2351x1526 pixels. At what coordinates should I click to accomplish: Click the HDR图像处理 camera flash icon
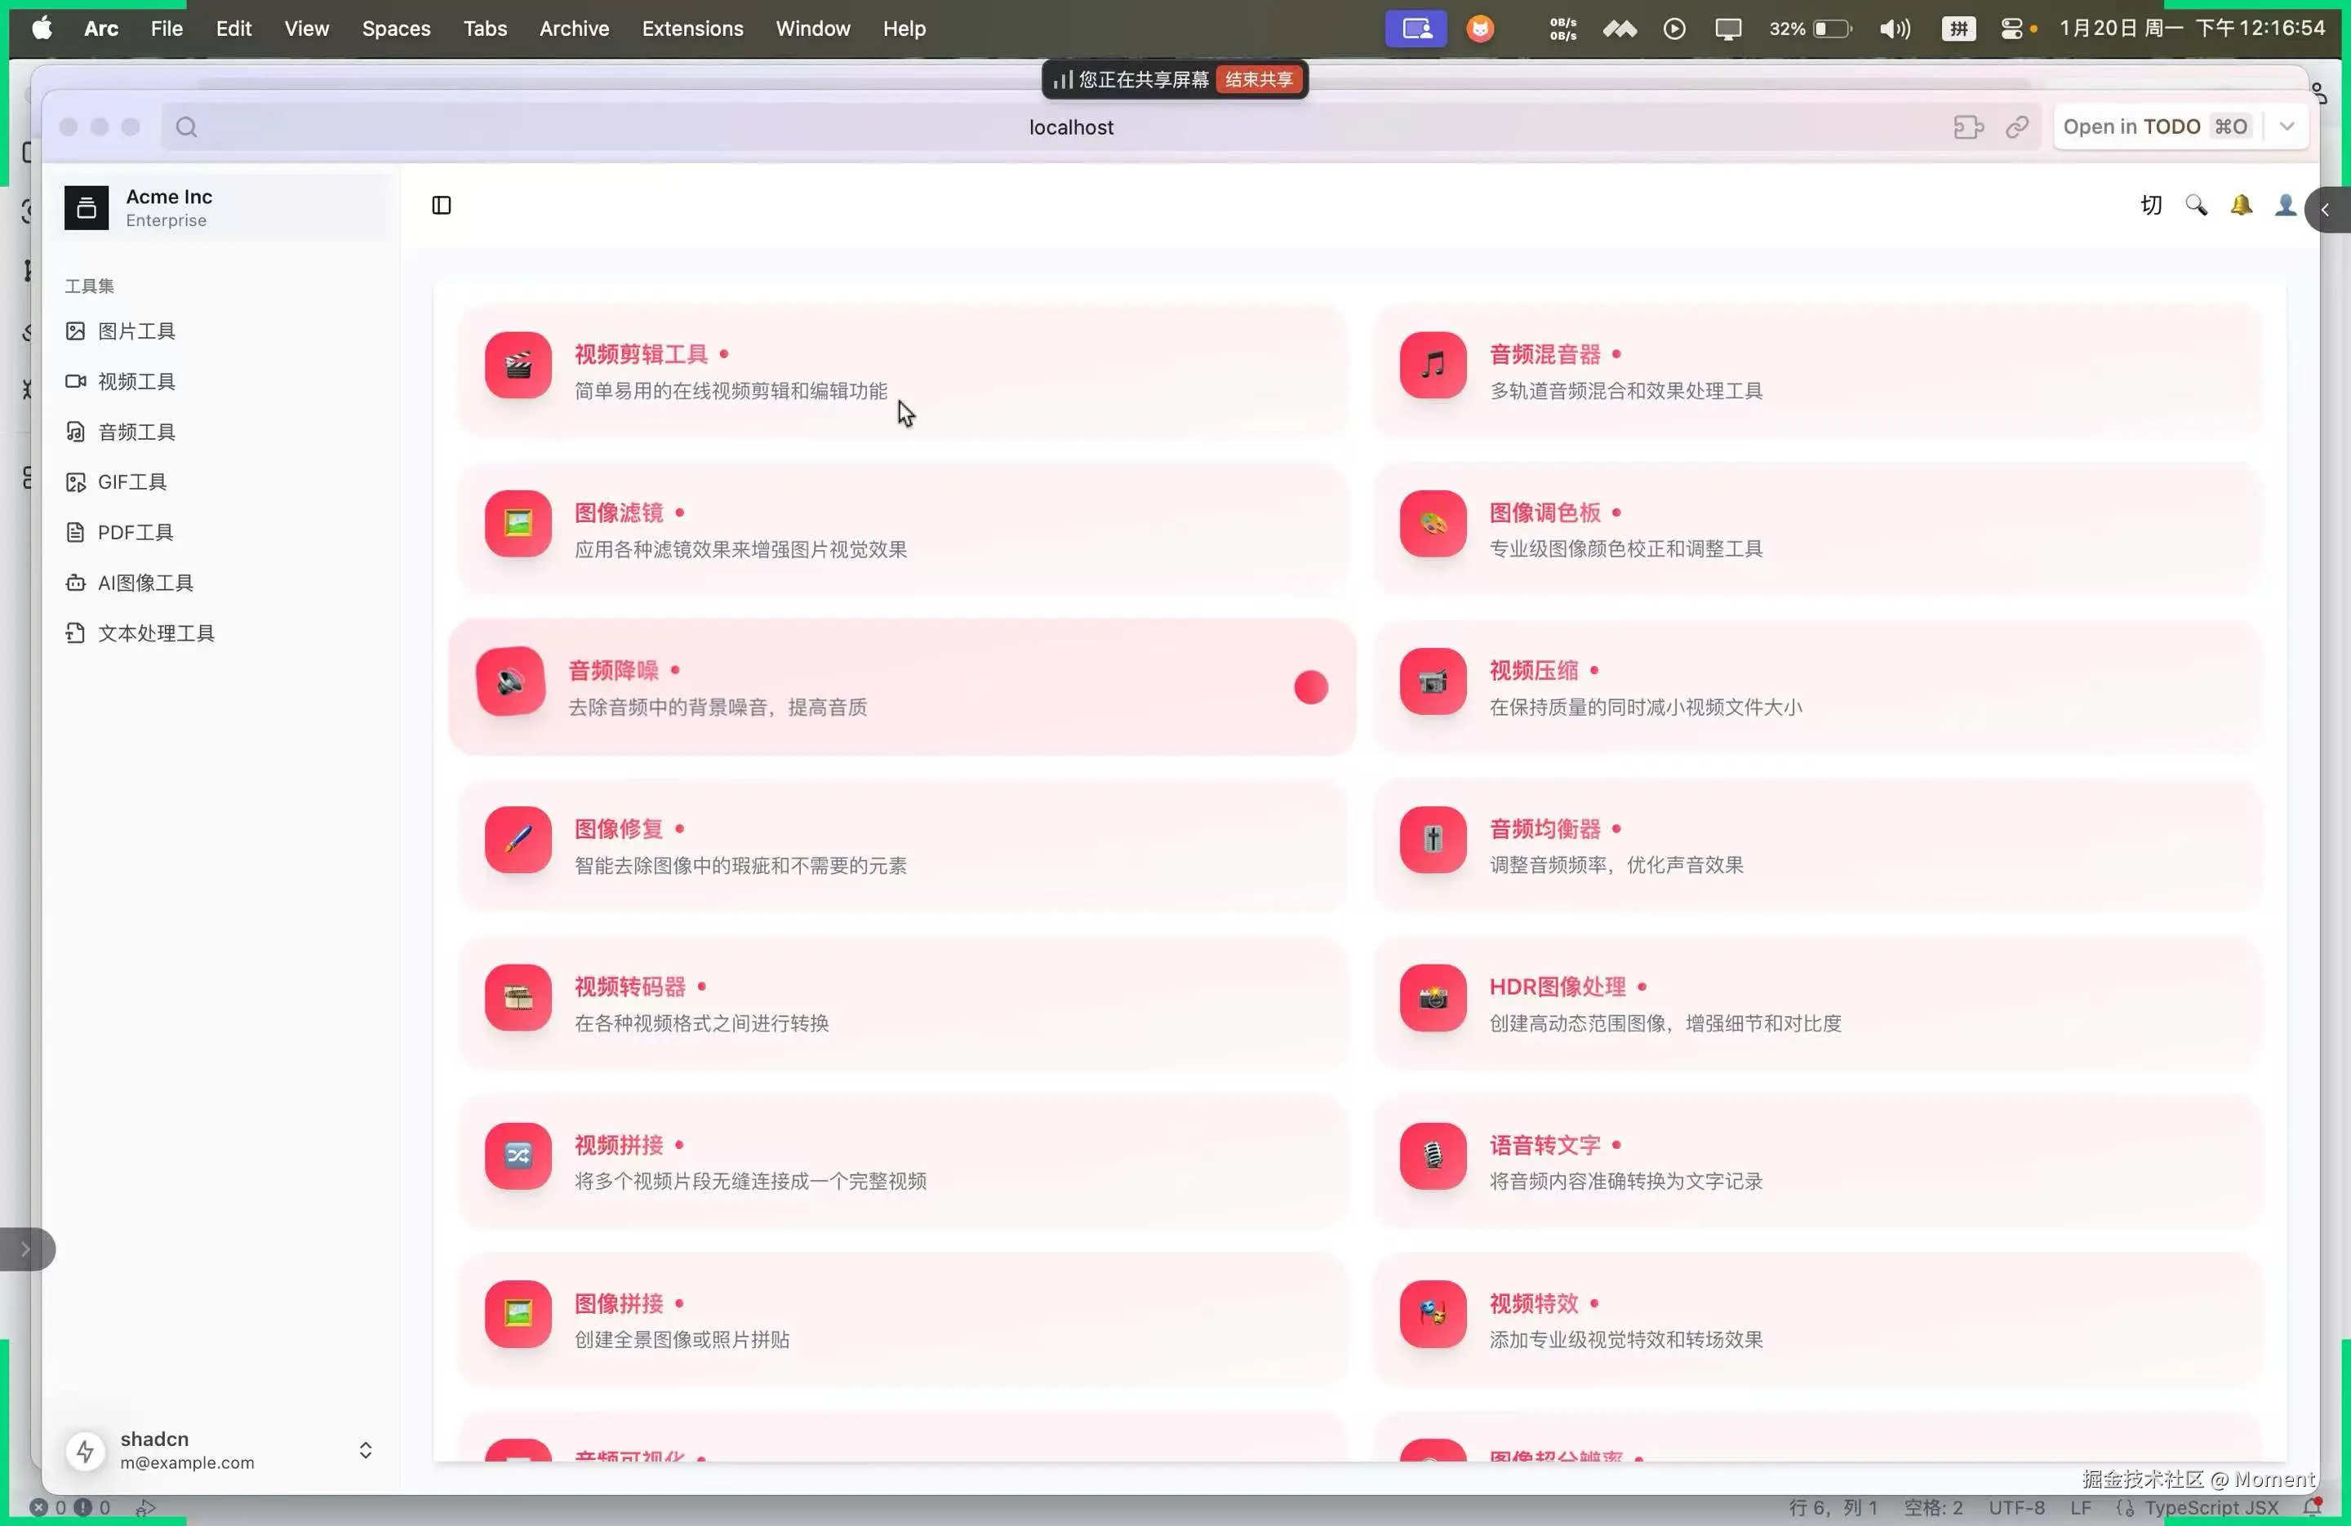(1433, 997)
